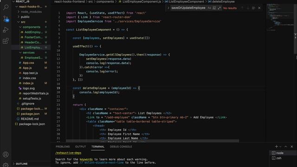297x167 pixels.
Task: Open the terminal launch profile dropdown
Action: tap(280, 147)
